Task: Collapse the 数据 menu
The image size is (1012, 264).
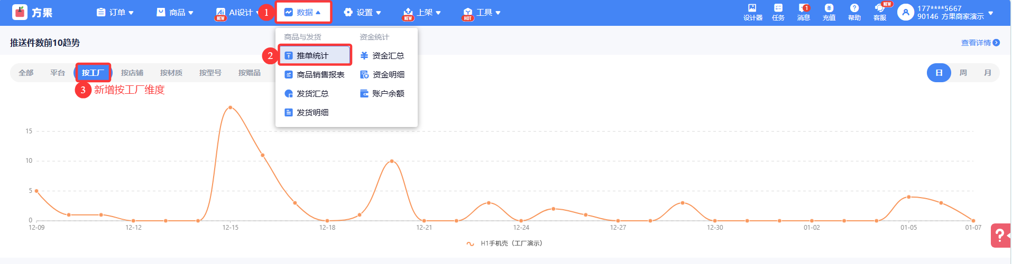Action: click(x=302, y=12)
